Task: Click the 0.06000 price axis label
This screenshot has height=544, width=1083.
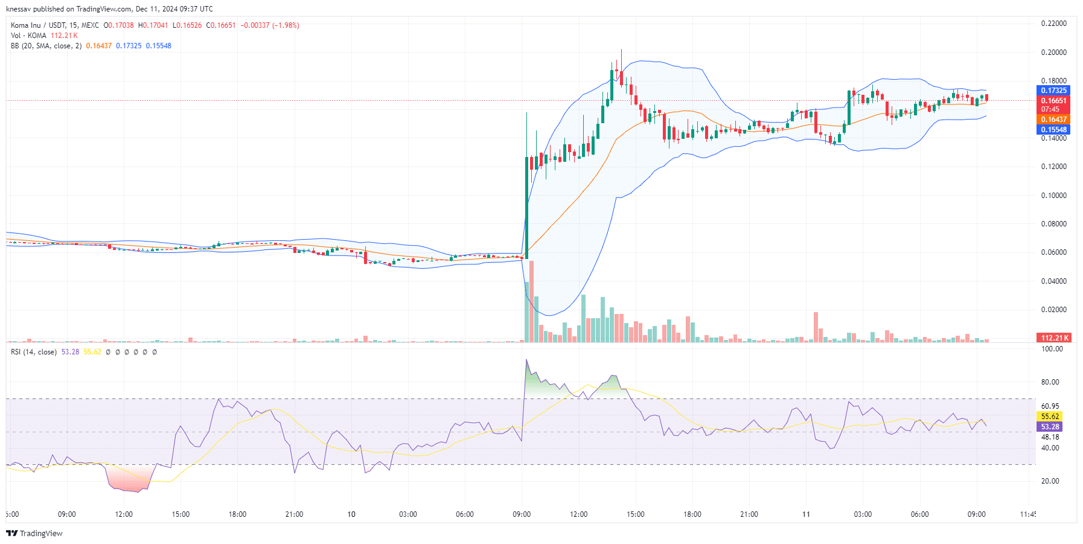Action: [1053, 252]
